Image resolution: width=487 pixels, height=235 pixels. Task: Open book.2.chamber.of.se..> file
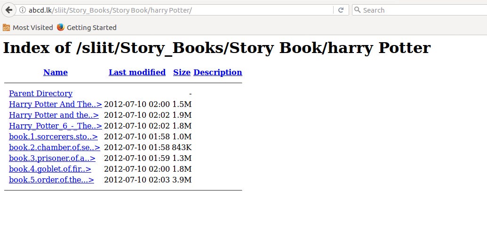click(55, 147)
